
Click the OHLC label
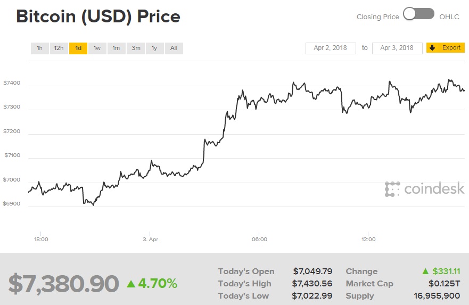(x=449, y=17)
